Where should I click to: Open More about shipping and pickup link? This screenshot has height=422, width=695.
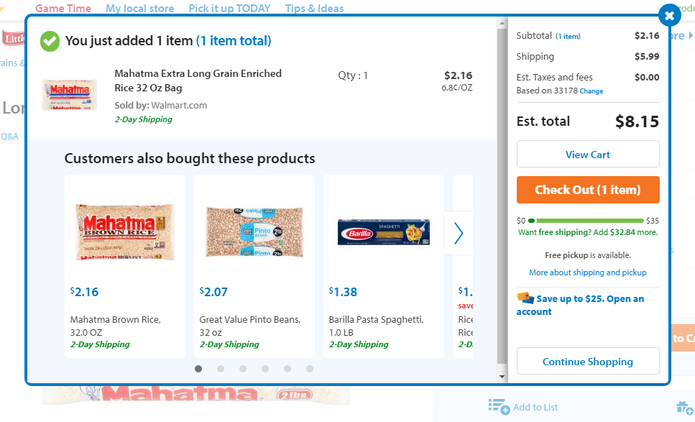pos(587,272)
